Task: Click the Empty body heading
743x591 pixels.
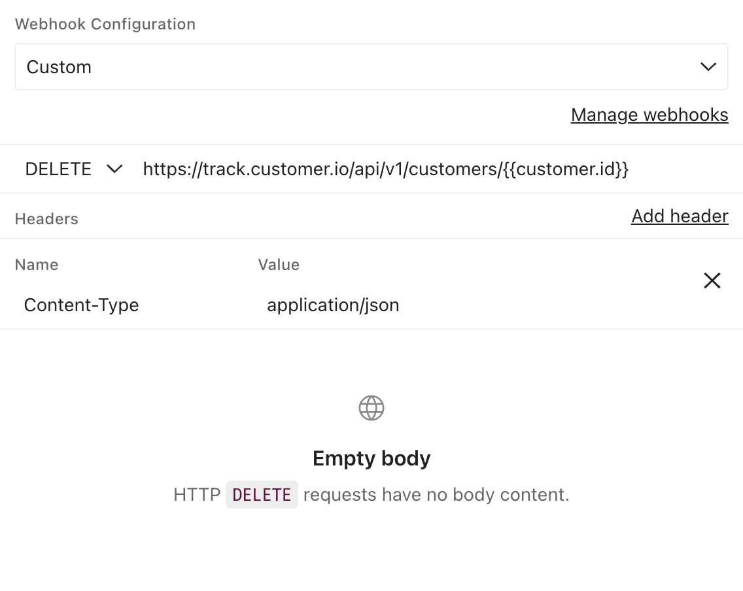Action: click(x=371, y=458)
